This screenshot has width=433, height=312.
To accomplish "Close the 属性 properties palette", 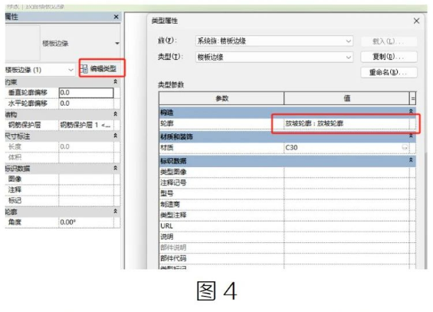I will pos(116,17).
